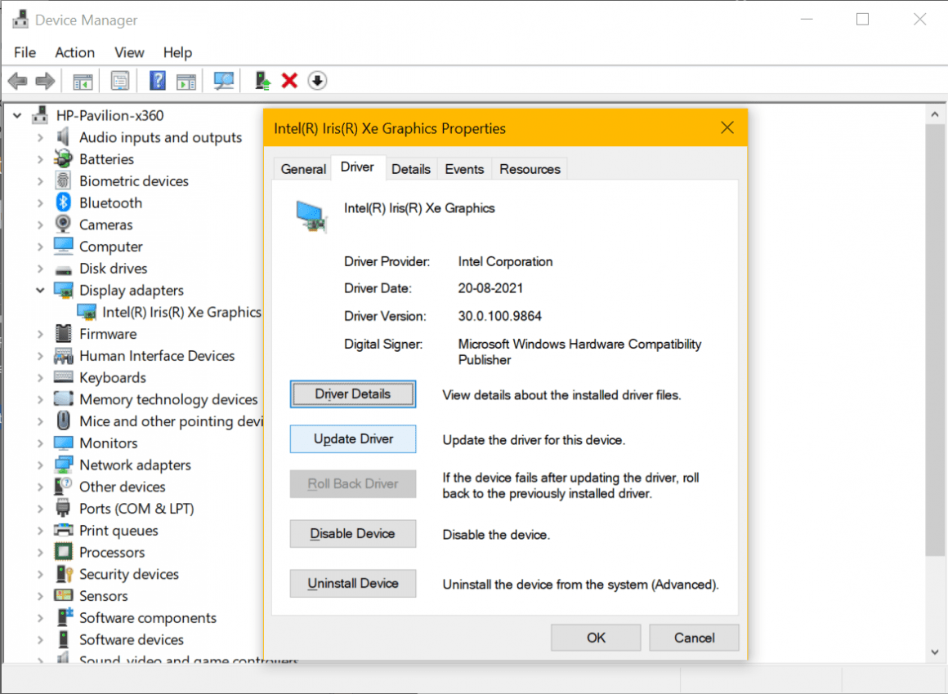Click the Scan for hardware changes icon
Image resolution: width=948 pixels, height=694 pixels.
[x=223, y=80]
